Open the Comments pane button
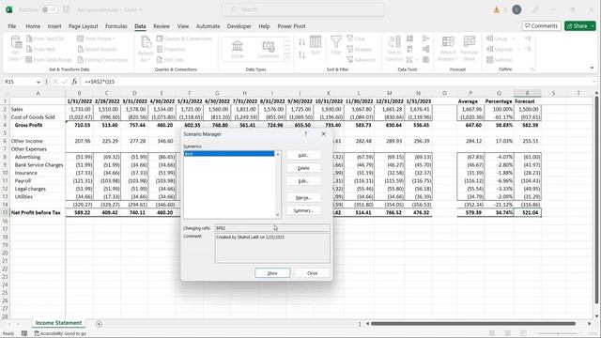The width and height of the screenshot is (601, 338). (541, 25)
